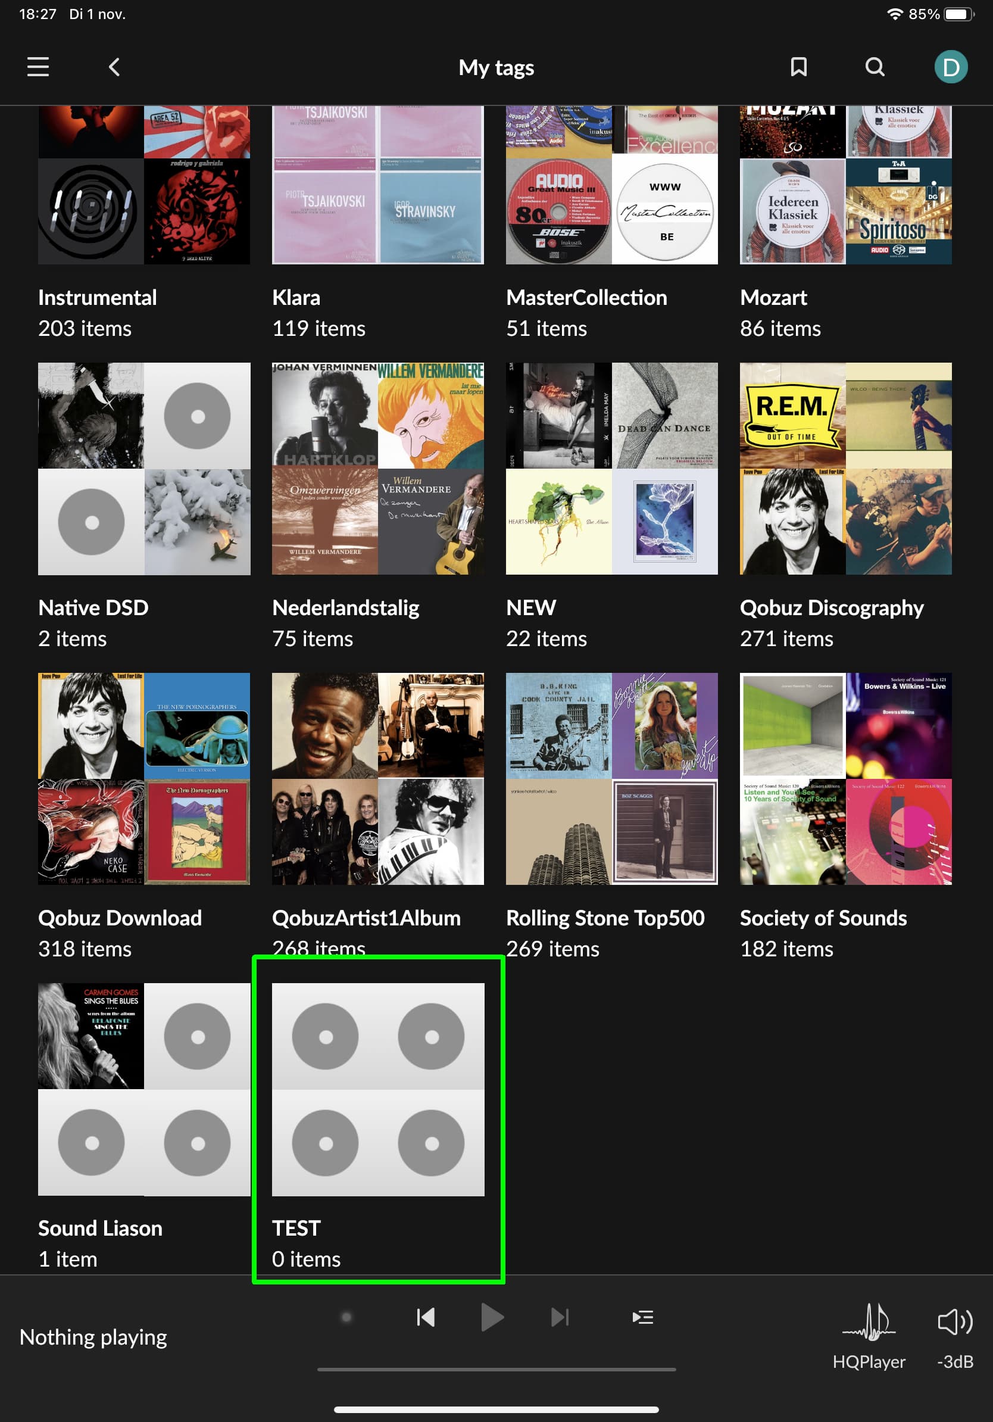Skip to next track
The image size is (993, 1422).
[560, 1317]
